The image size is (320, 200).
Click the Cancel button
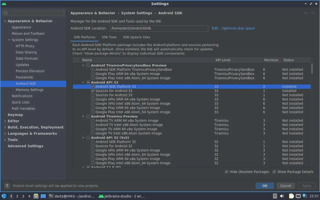point(285,186)
